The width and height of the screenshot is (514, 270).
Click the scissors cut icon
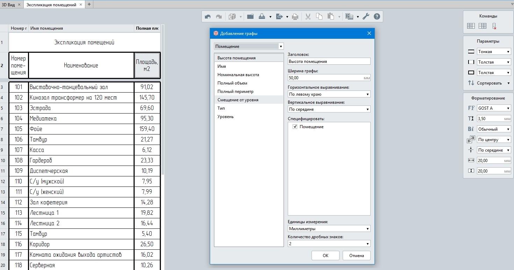click(308, 16)
